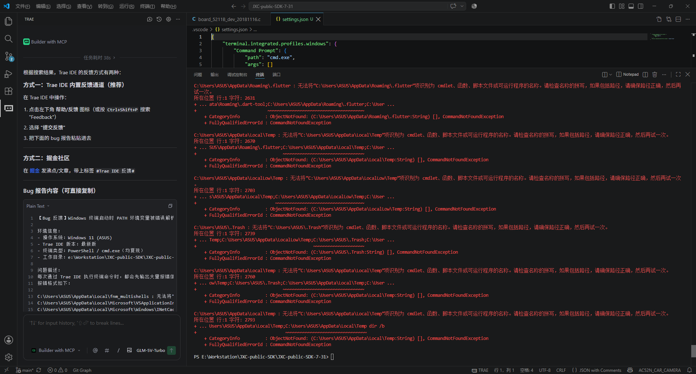
Task: Kill the terminal with trash icon
Action: tap(655, 74)
